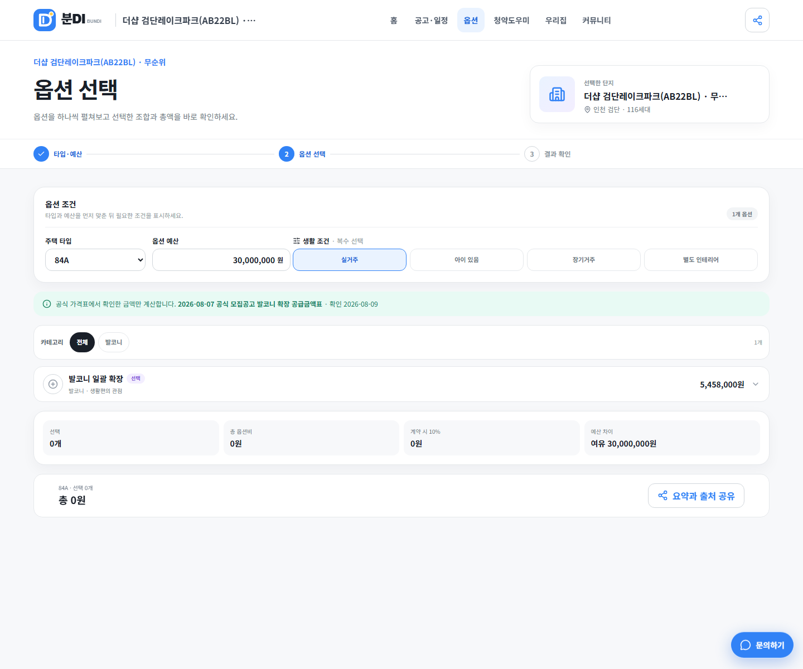This screenshot has width=803, height=669.
Task: Click the step 3 circle for 결과 확인
Action: (532, 154)
